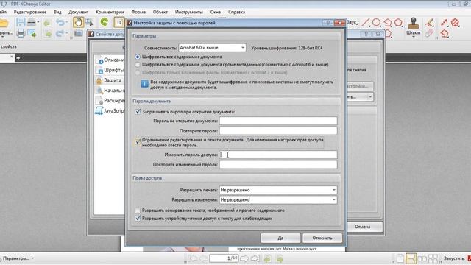
Task: Go to next page arrow
Action: click(x=244, y=258)
